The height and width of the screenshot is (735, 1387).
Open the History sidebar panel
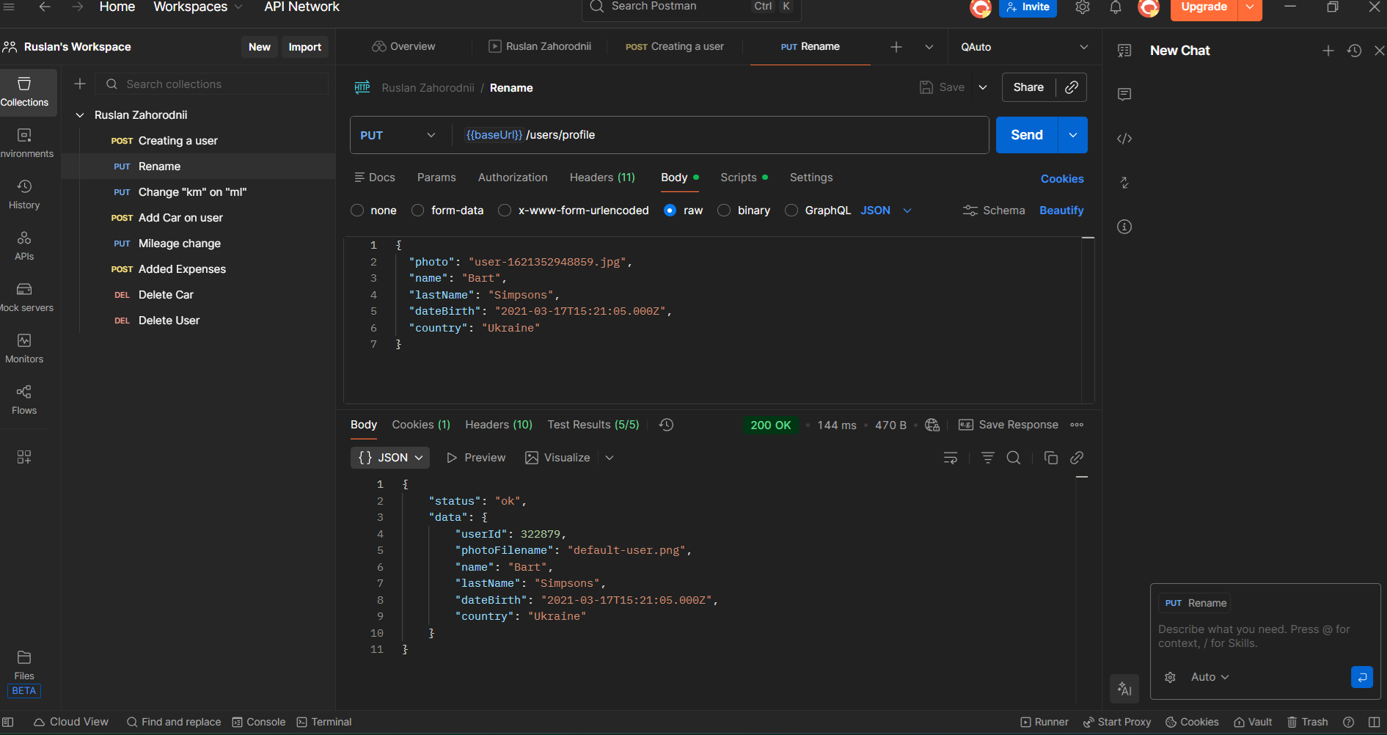(24, 194)
